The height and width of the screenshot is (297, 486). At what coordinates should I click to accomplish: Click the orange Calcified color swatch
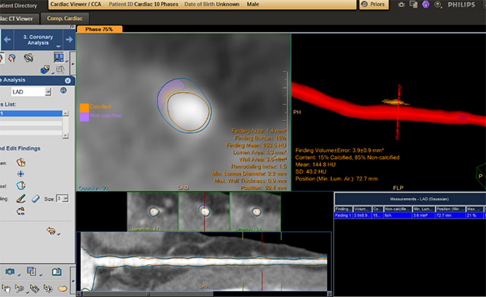[84, 108]
